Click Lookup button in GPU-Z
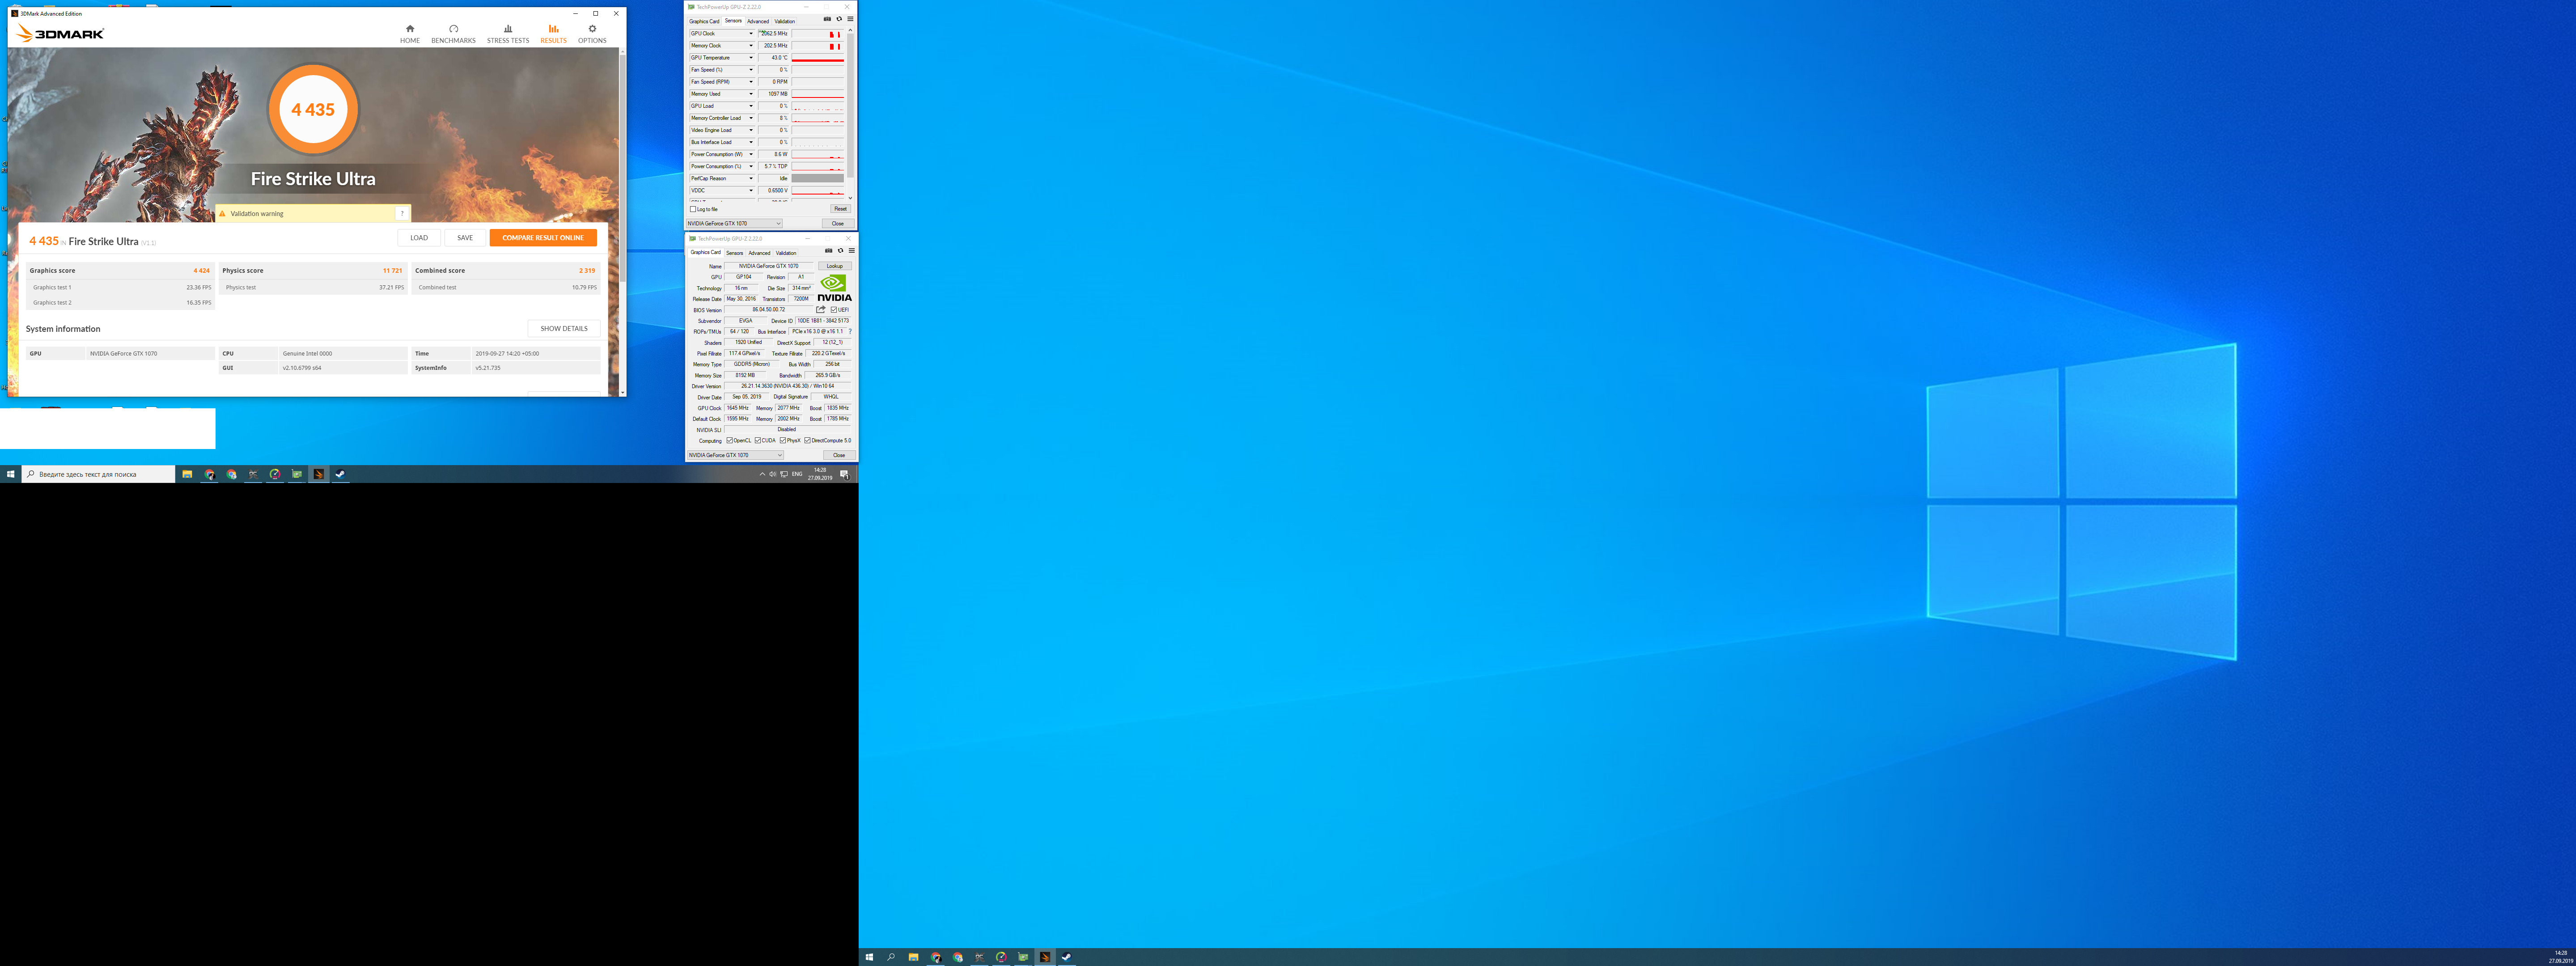 [835, 266]
